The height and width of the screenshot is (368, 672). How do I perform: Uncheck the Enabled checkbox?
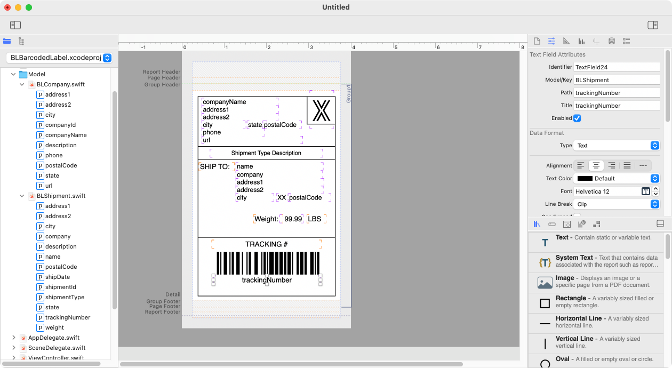577,118
